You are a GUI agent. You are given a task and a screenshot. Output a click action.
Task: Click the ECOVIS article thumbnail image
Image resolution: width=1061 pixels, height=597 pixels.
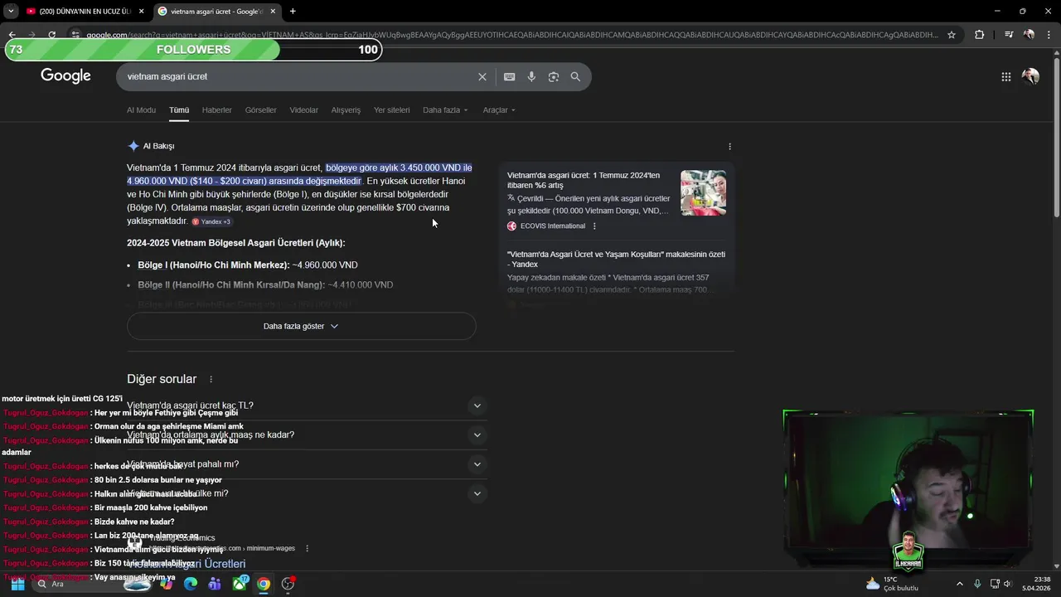click(703, 192)
